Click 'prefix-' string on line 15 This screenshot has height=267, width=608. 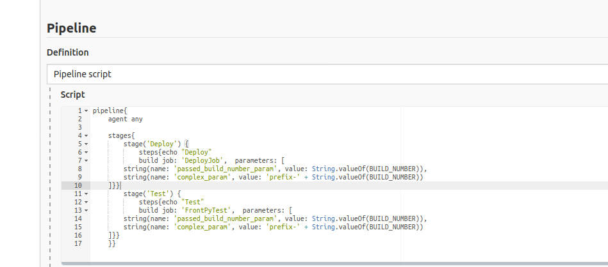pos(283,227)
